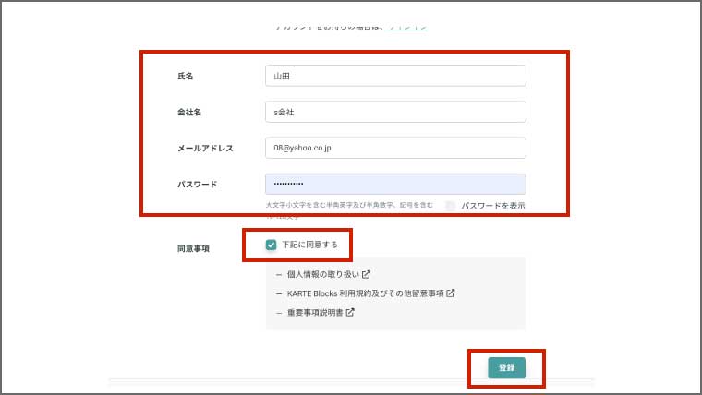The height and width of the screenshot is (395, 702).
Task: Click external-link icon beside KARTE Blocks 利用規約
Action: tap(451, 293)
